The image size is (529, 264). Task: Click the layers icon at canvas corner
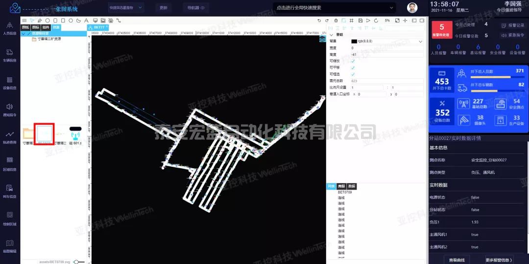coord(322,39)
